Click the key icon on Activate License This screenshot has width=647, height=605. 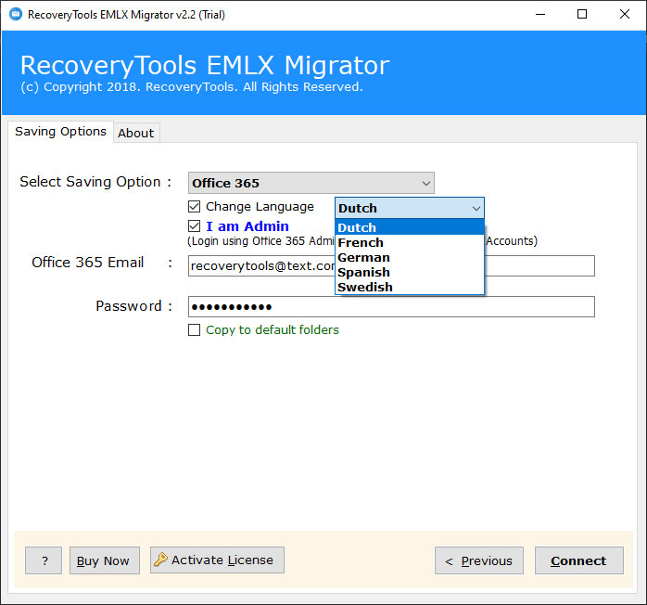(160, 560)
